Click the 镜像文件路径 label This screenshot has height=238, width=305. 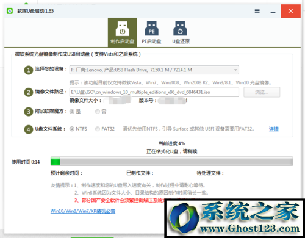[51, 92]
